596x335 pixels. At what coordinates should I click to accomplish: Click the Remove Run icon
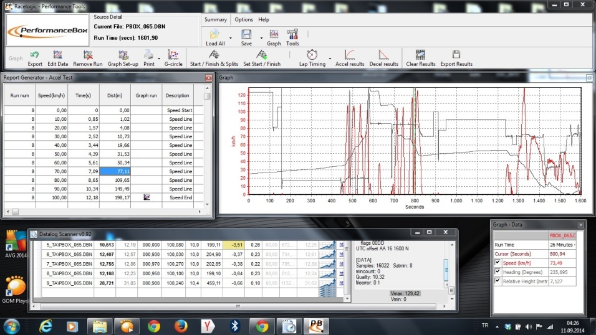point(87,55)
